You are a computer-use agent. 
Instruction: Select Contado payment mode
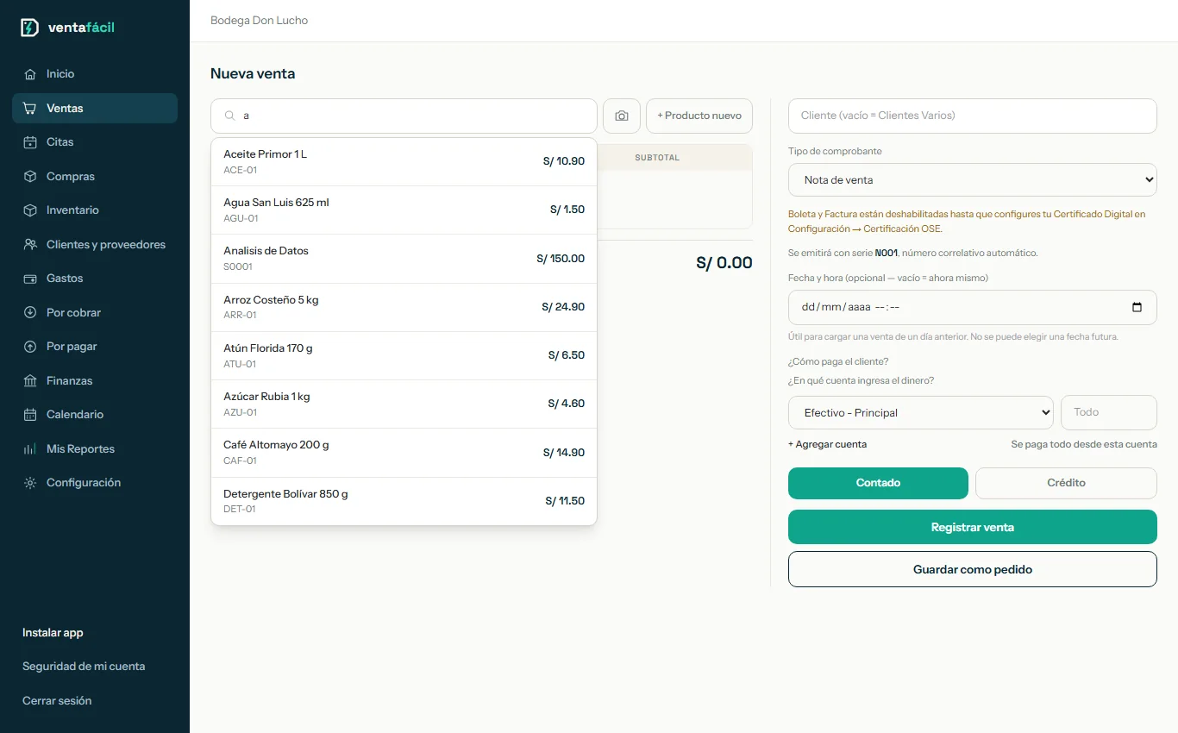pos(878,483)
